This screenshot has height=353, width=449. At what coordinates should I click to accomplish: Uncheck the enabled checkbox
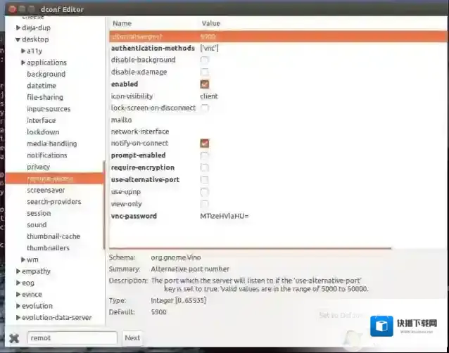click(205, 84)
